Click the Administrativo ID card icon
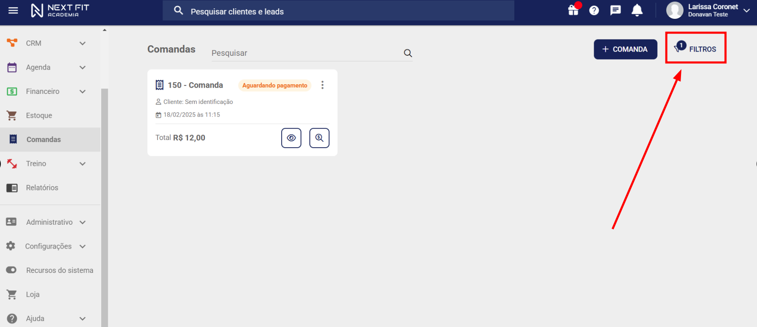Image resolution: width=757 pixels, height=327 pixels. 11,222
